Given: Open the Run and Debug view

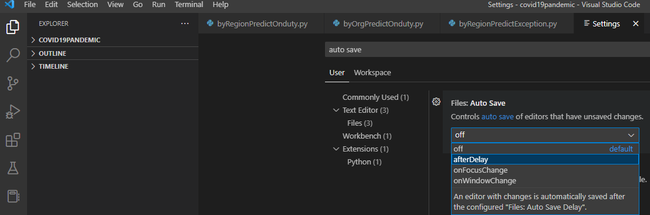Looking at the screenshot, I should coord(14,112).
